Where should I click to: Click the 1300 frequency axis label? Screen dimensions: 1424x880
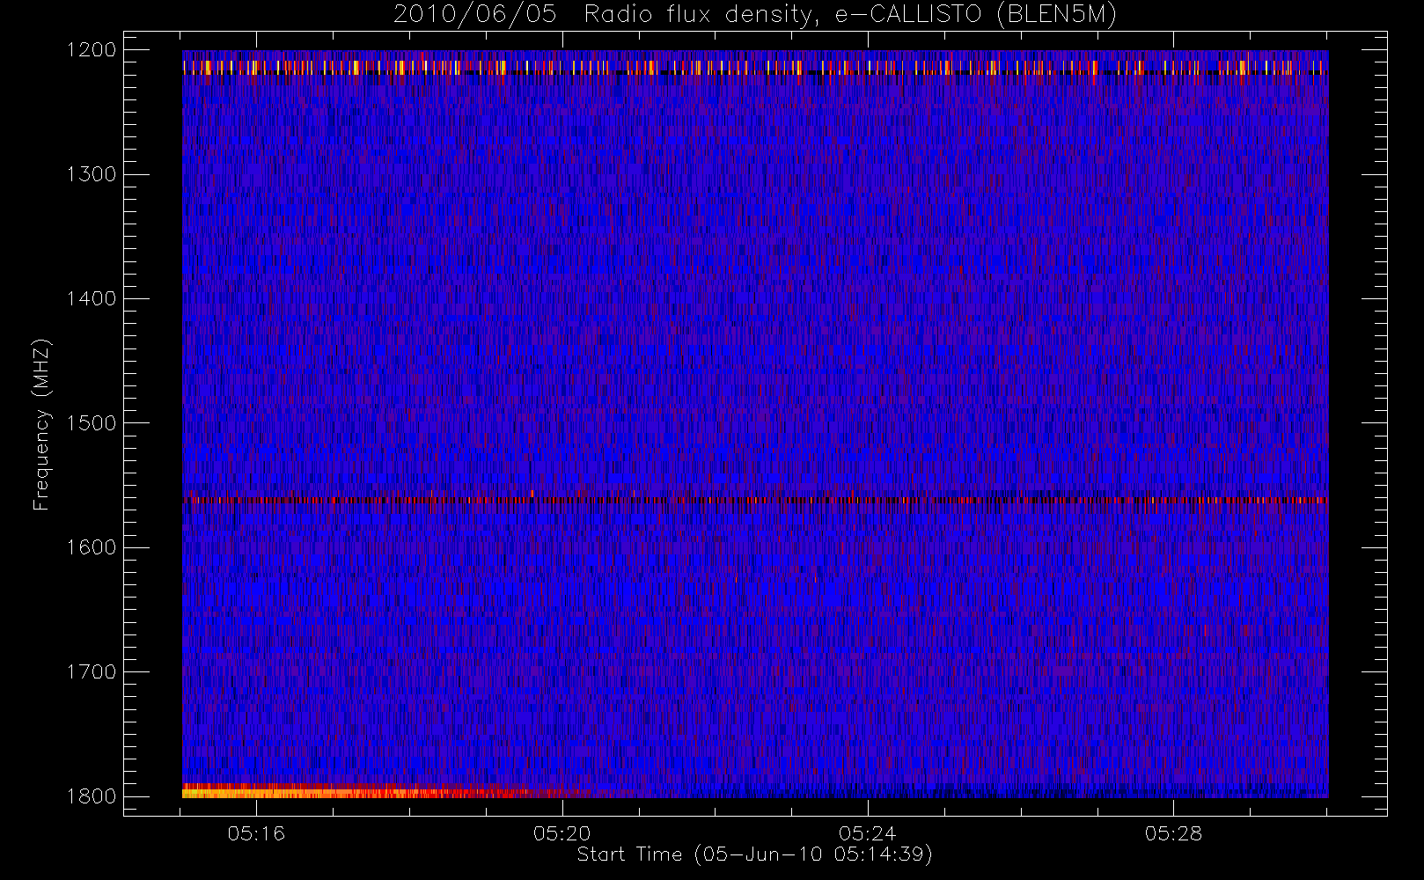(92, 174)
